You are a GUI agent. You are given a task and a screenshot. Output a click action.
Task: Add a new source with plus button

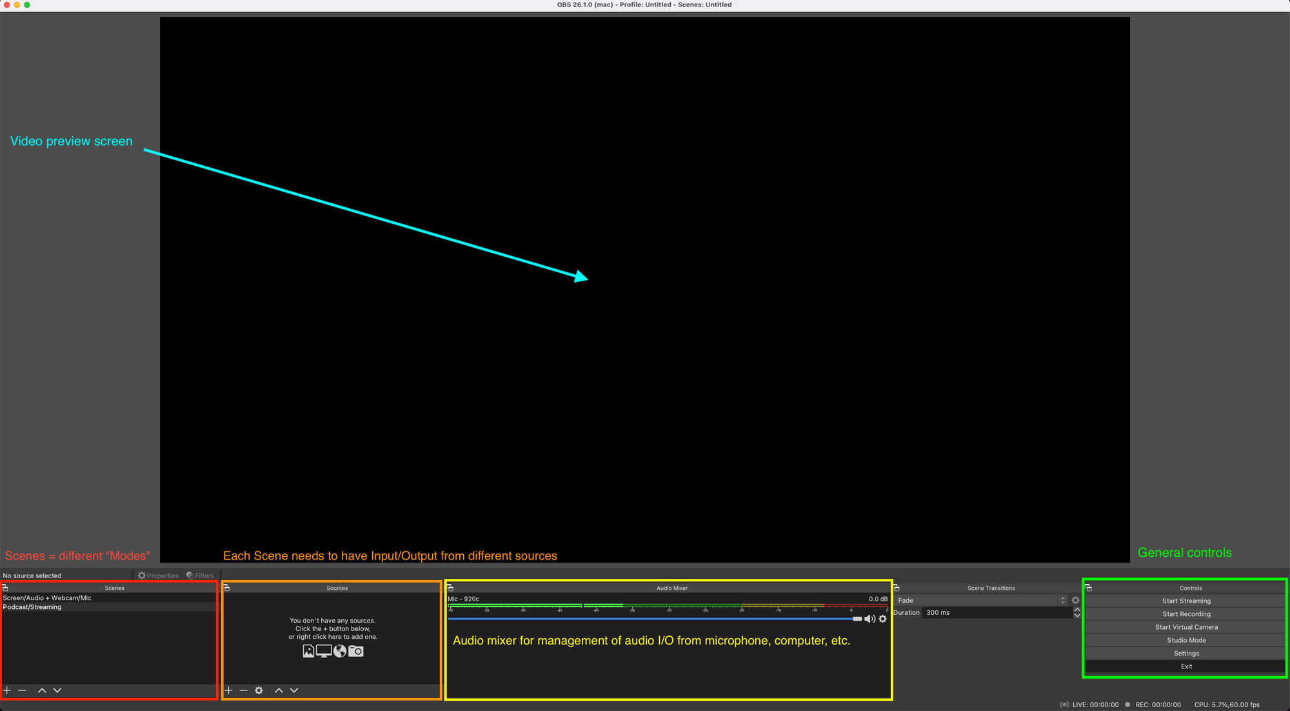(x=228, y=690)
